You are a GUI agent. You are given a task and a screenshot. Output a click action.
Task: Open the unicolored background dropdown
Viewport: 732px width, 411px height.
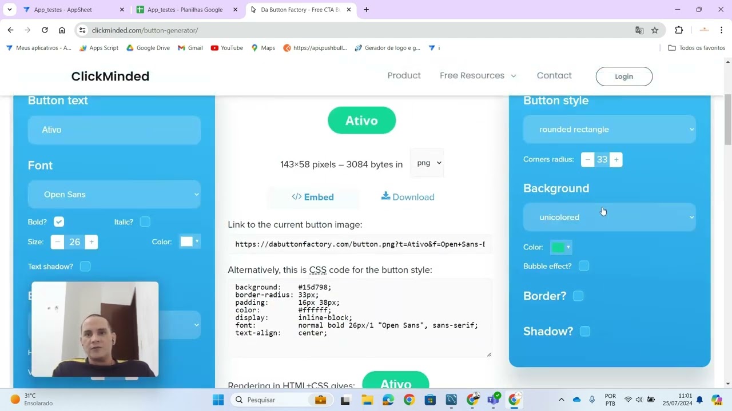[x=610, y=217]
